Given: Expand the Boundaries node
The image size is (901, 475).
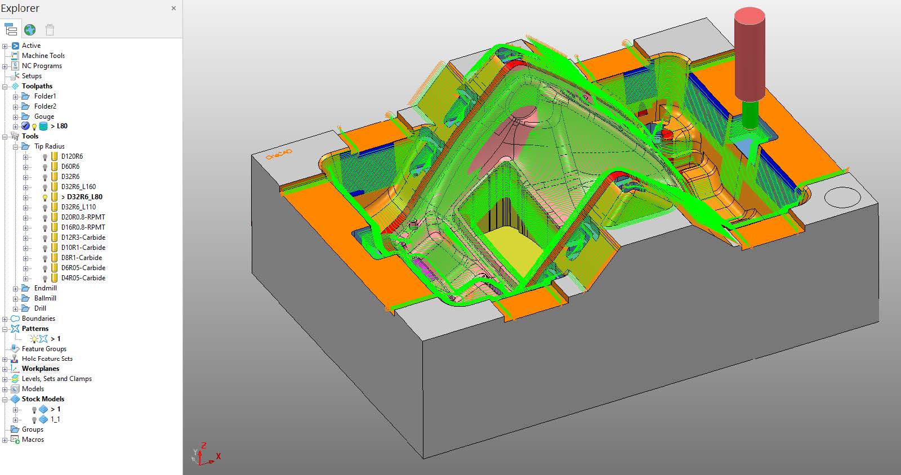Looking at the screenshot, I should point(5,319).
